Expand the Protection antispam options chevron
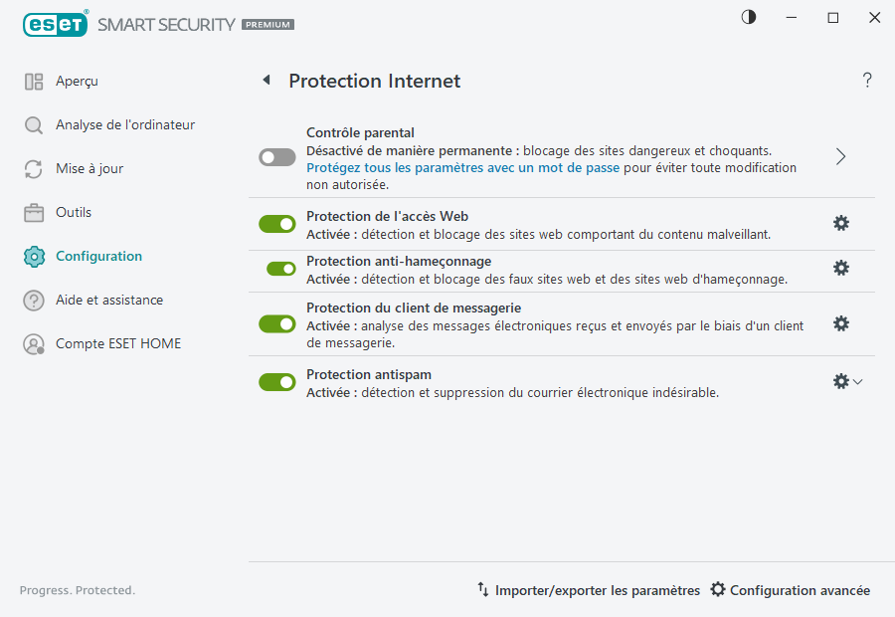This screenshot has height=617, width=895. pyautogui.click(x=858, y=381)
